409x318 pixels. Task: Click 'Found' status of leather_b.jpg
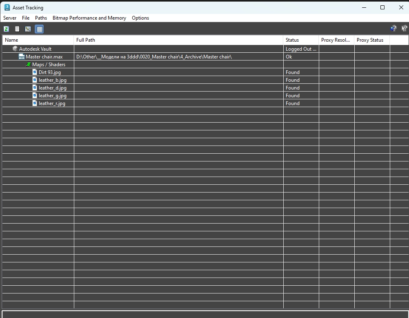(301, 80)
